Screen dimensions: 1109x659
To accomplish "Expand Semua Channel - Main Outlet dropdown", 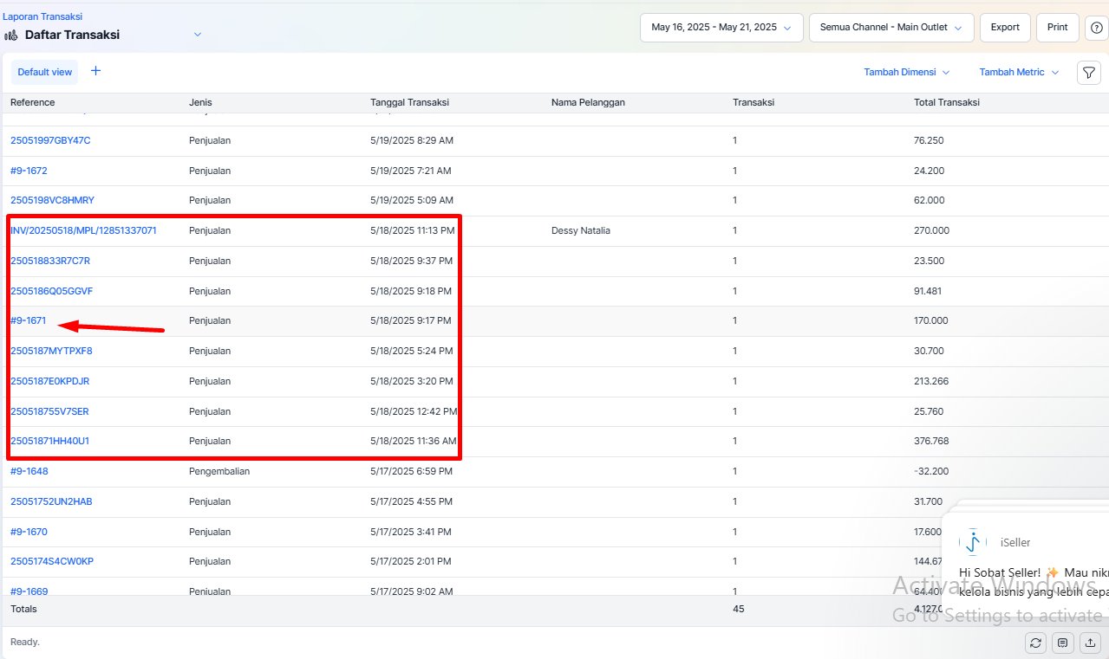I will click(x=890, y=28).
